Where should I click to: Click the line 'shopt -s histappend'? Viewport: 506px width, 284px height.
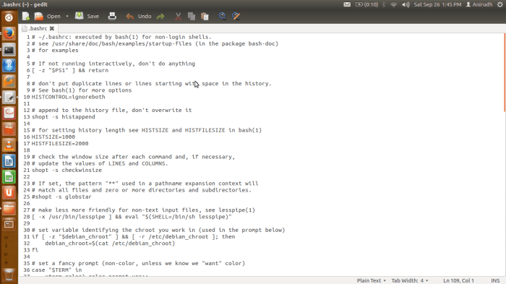(x=64, y=117)
